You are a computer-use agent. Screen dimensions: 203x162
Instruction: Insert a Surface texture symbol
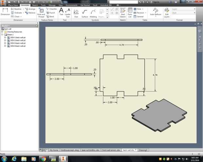[85, 13]
